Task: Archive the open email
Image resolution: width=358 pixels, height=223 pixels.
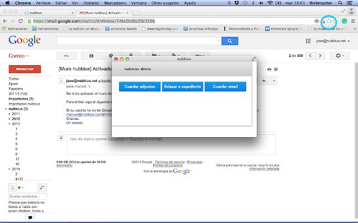Action: coord(91,56)
